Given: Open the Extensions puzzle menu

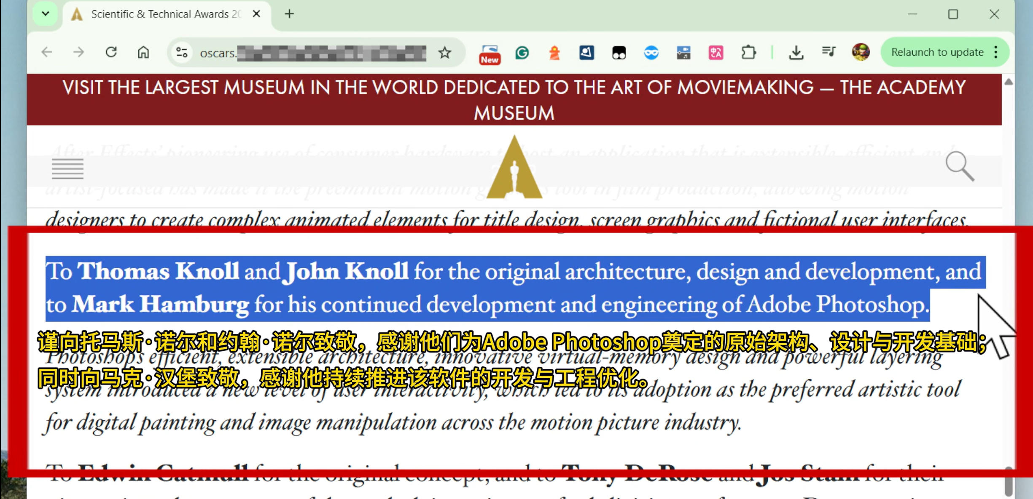Looking at the screenshot, I should click(748, 53).
